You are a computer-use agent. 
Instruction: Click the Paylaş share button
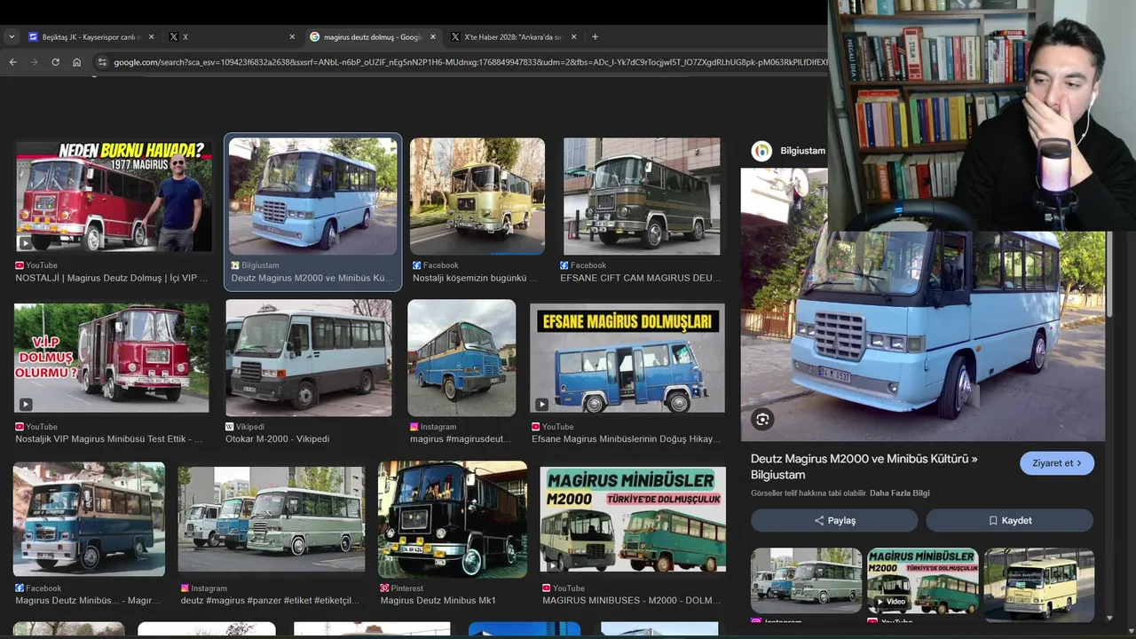834,521
